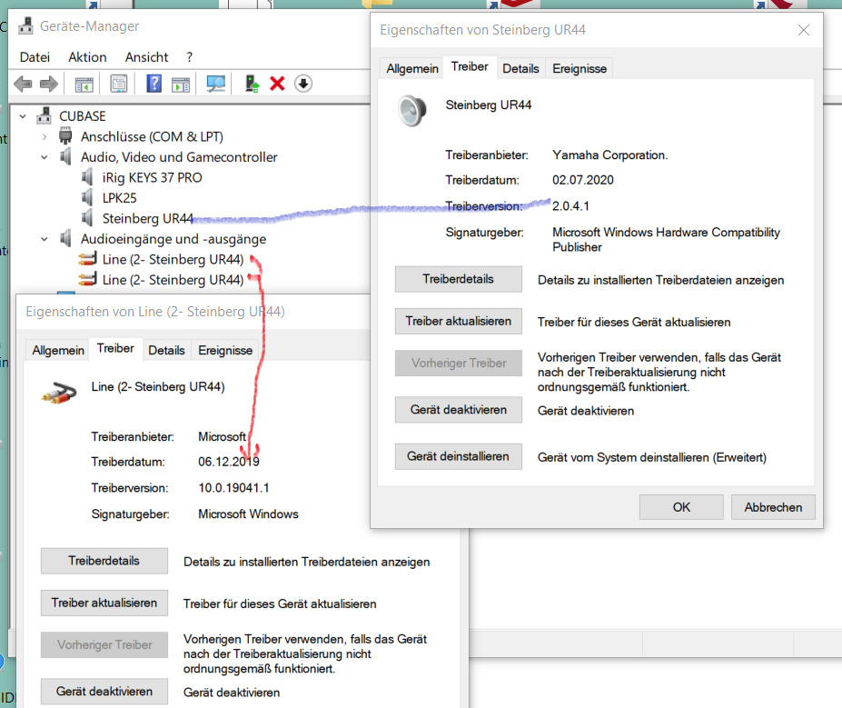
Task: Scan for hardware changes monitor icon
Action: pos(216,84)
